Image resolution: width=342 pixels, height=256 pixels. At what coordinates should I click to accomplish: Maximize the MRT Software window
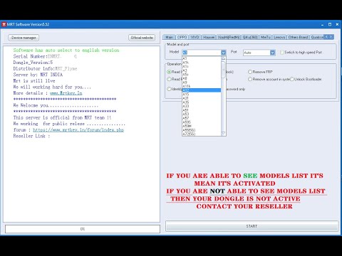(330, 24)
